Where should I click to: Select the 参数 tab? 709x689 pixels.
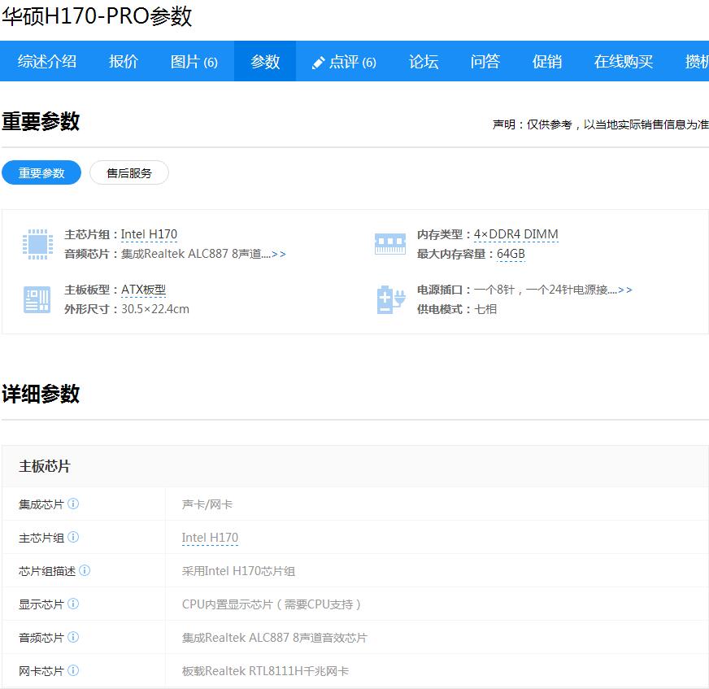point(265,62)
